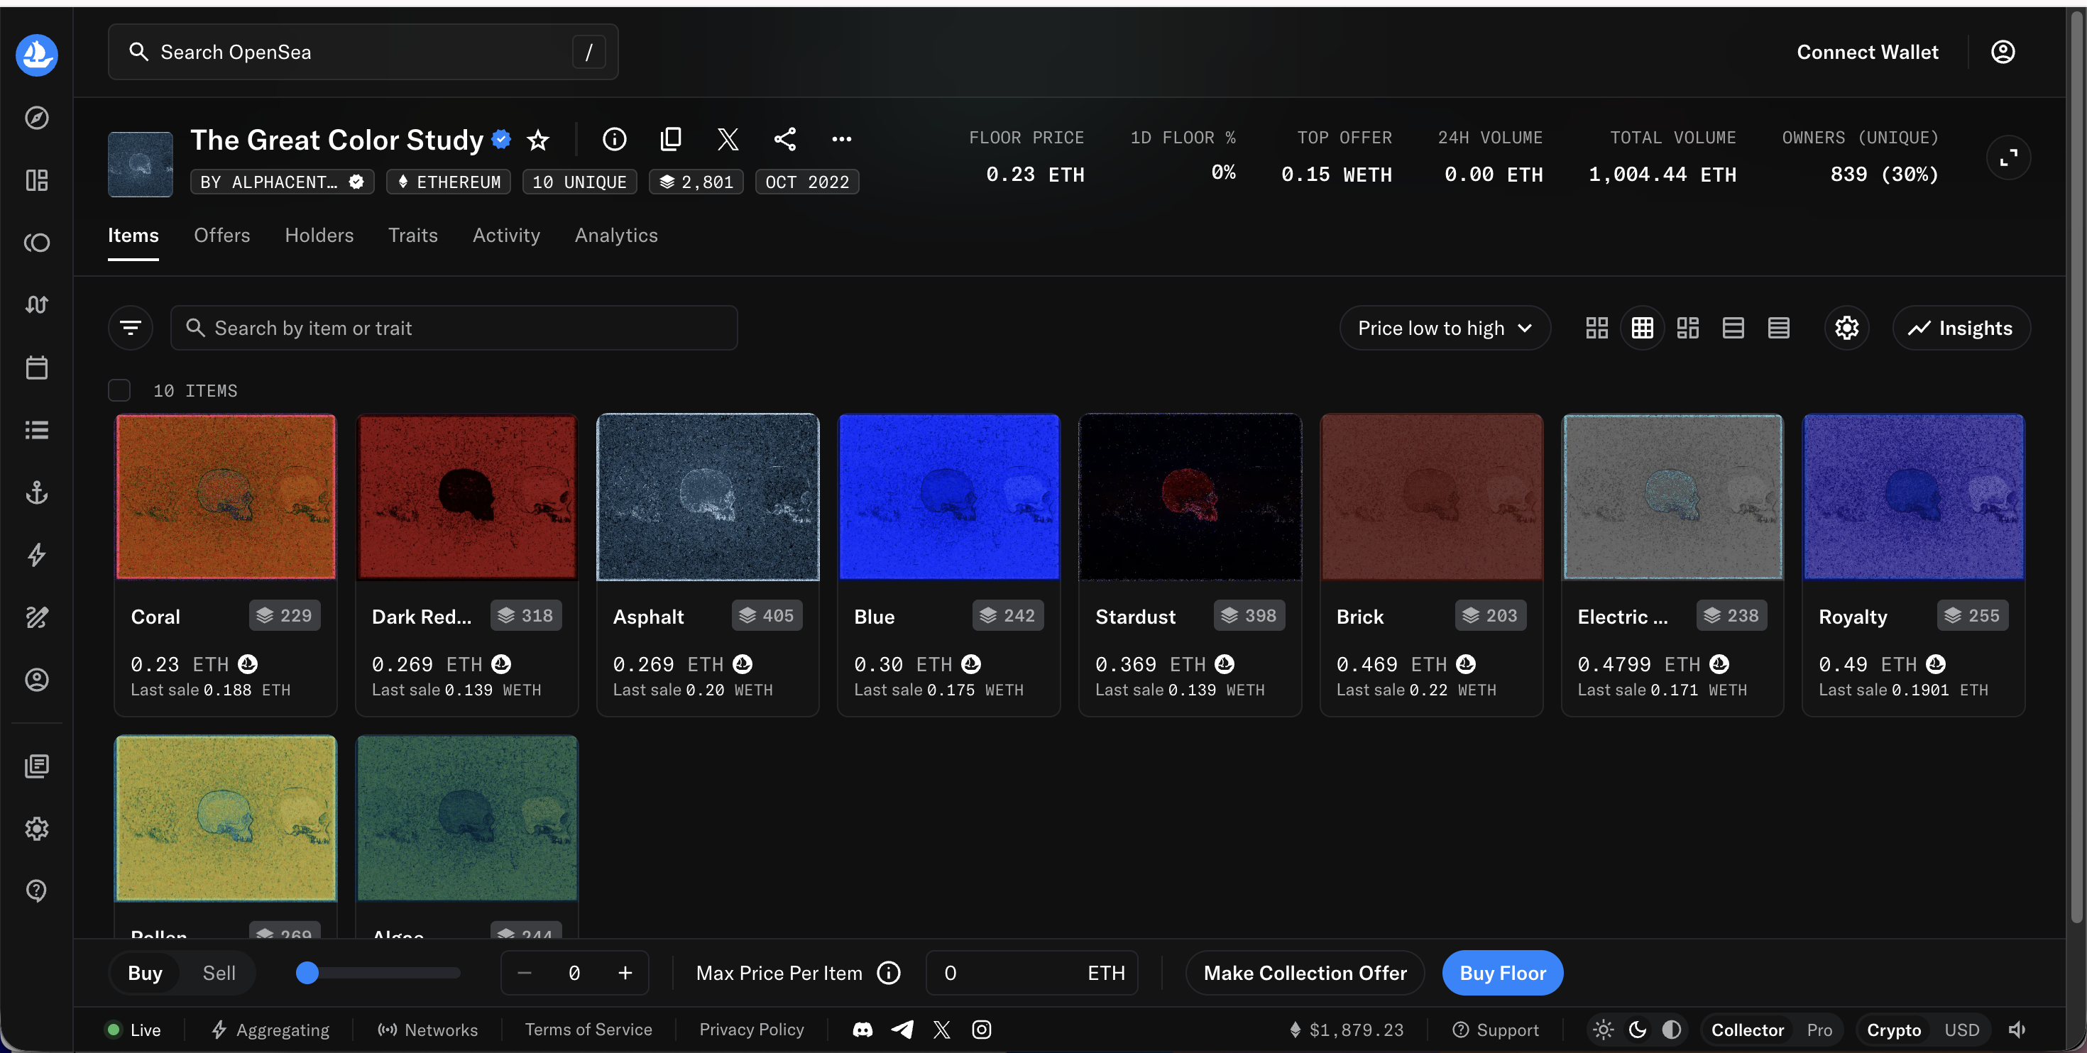Open the compass Discover icon in sidebar
Screen dimensions: 2087x1053
(x=36, y=118)
